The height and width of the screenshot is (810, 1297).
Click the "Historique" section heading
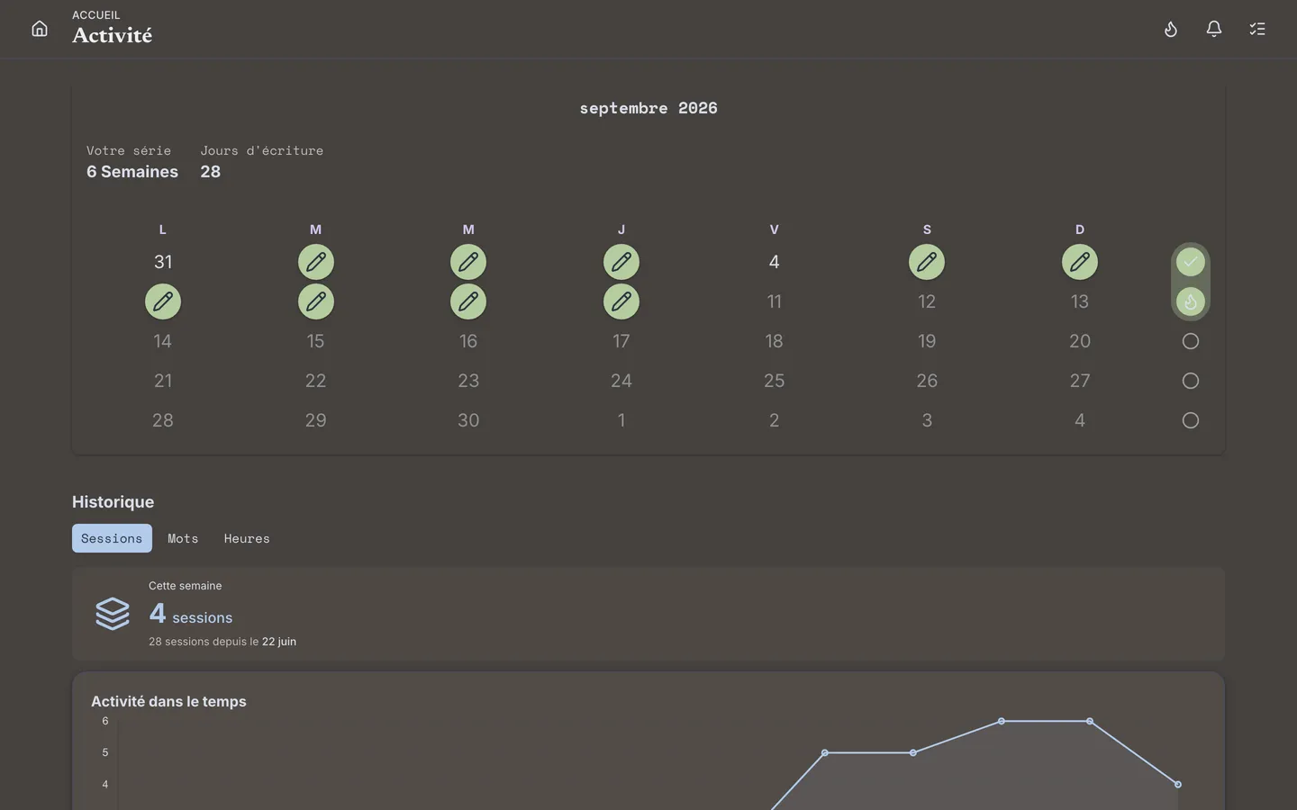point(113,502)
